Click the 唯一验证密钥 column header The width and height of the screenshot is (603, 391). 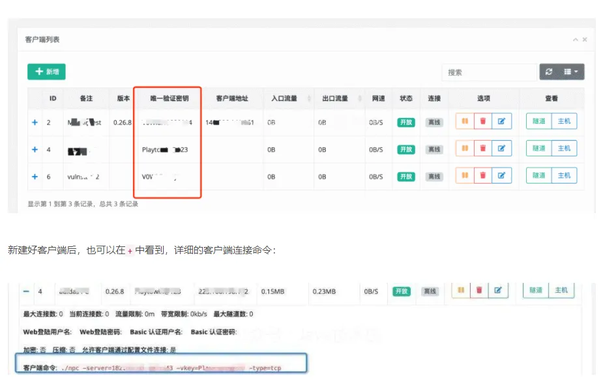(169, 98)
